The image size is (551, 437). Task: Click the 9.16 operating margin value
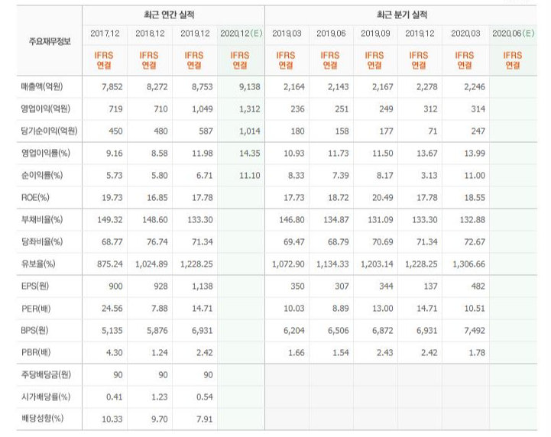[115, 153]
